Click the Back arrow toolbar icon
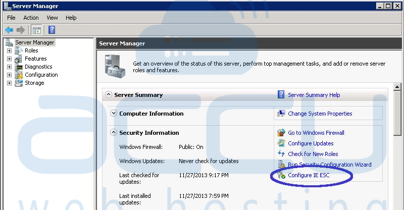Screen dimensions: 404x210 [x=9, y=30]
